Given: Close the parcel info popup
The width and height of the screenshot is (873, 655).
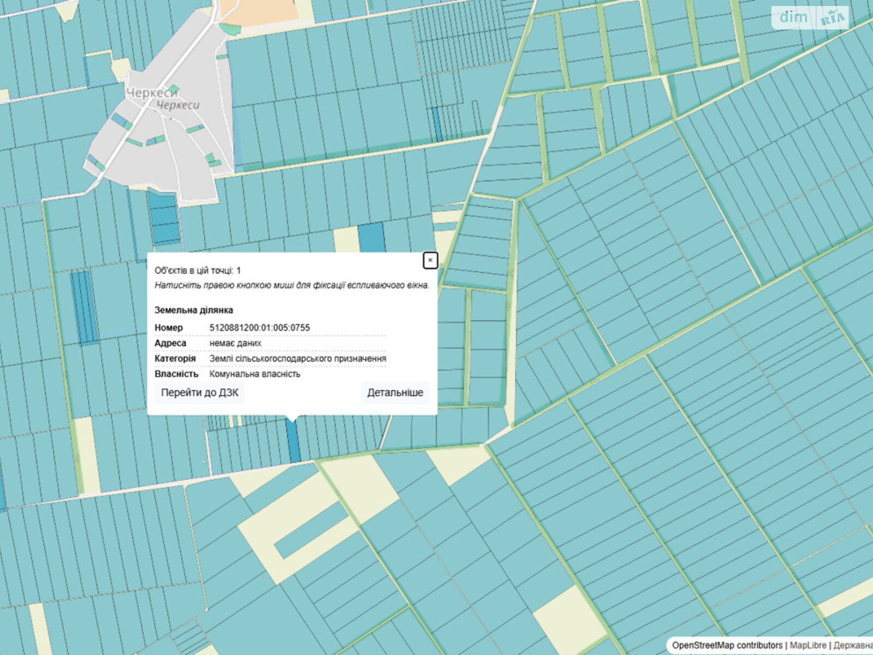Looking at the screenshot, I should (x=430, y=260).
